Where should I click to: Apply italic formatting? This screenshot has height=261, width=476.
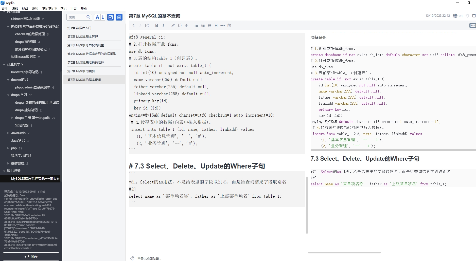click(163, 25)
